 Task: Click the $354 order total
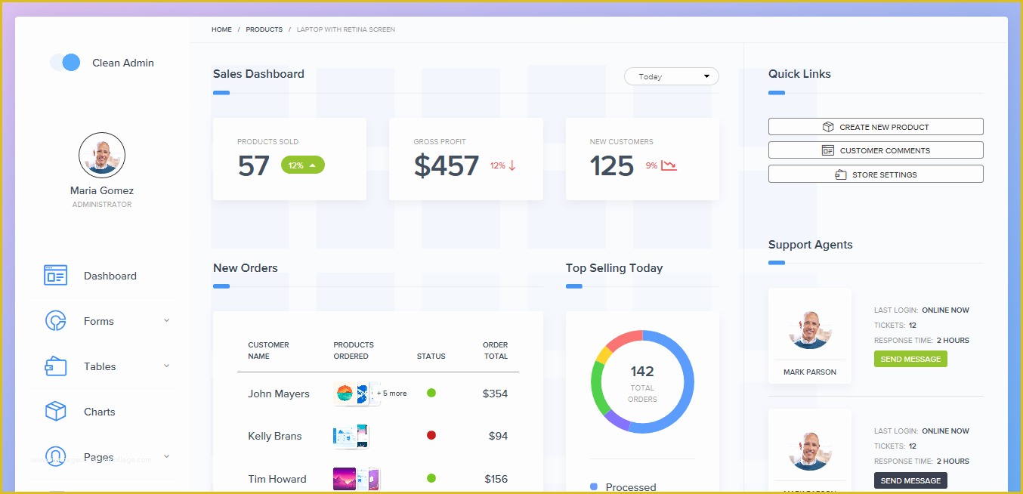pos(495,394)
